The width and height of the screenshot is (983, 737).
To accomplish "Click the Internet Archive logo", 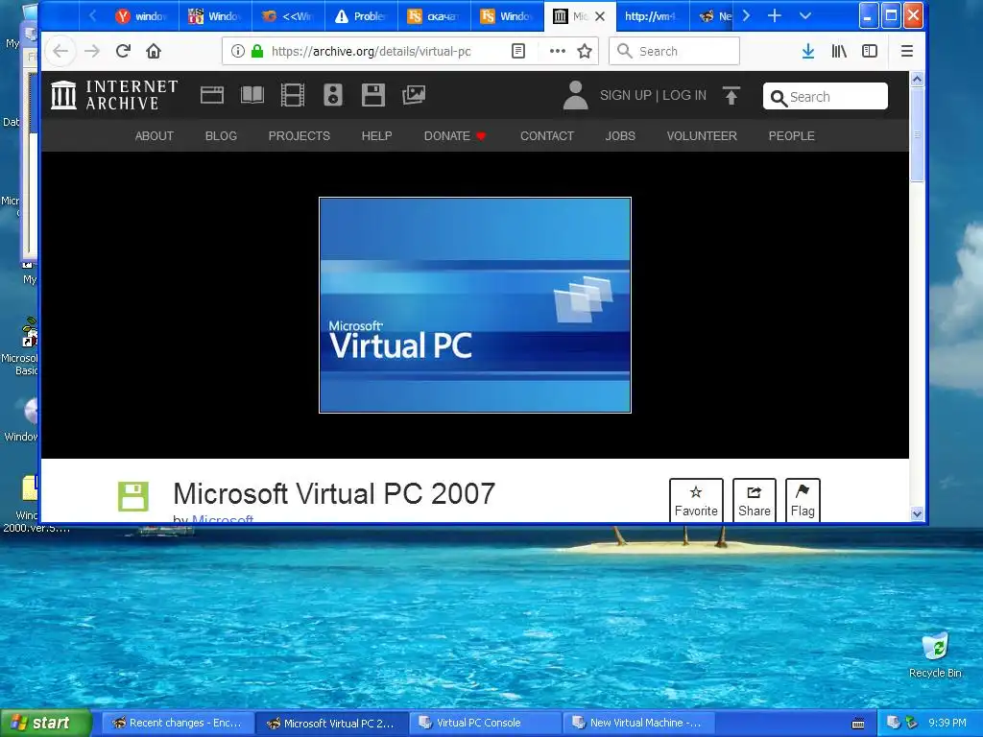I will (115, 95).
